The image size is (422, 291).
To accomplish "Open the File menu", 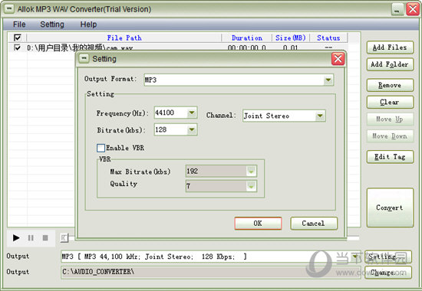I will click(x=19, y=25).
